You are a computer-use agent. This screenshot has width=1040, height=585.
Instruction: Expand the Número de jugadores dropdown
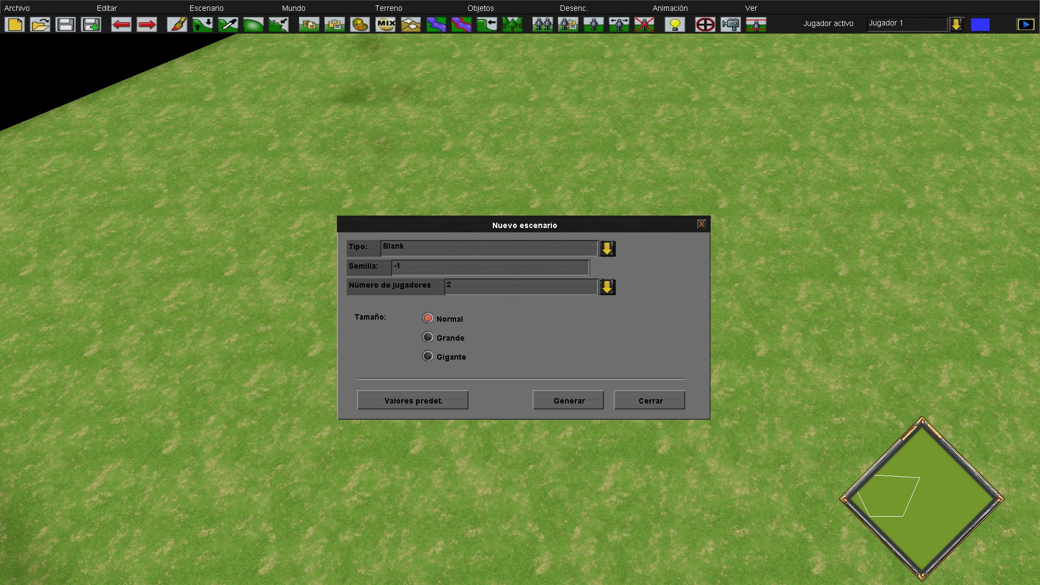point(607,287)
